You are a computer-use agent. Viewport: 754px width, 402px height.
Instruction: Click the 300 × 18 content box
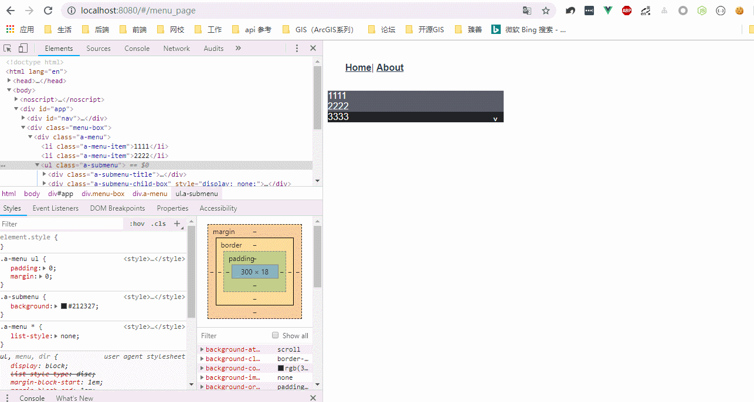254,272
